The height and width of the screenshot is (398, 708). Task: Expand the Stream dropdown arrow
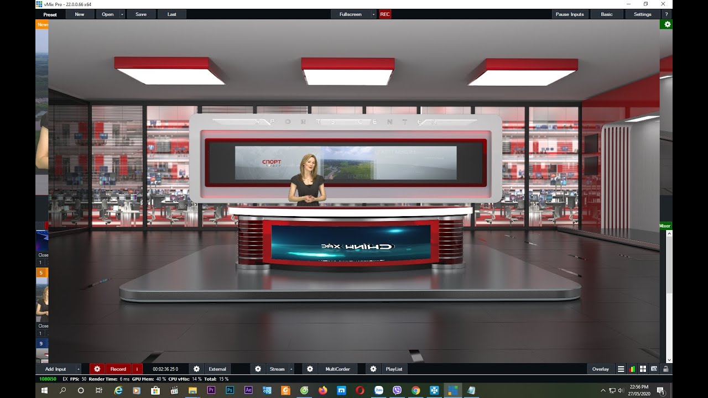[x=291, y=369]
